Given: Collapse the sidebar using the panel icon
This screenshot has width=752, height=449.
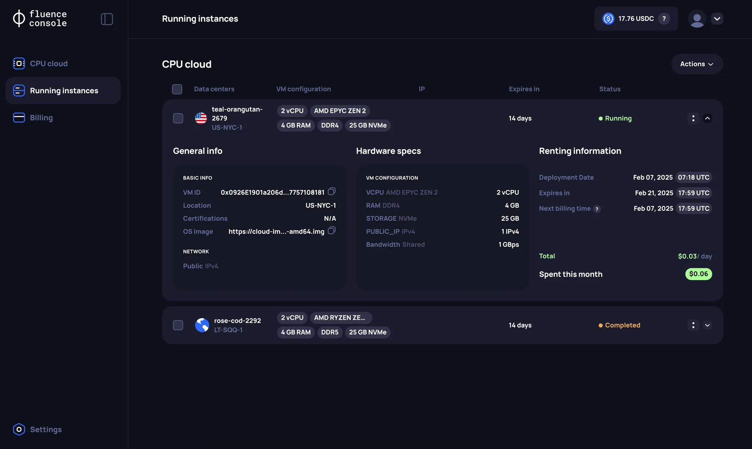Looking at the screenshot, I should pyautogui.click(x=106, y=19).
